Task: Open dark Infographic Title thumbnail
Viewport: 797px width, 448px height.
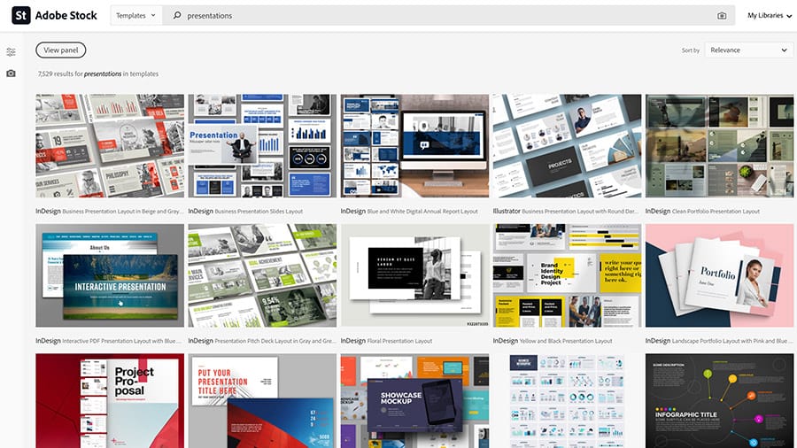Action: [x=719, y=401]
